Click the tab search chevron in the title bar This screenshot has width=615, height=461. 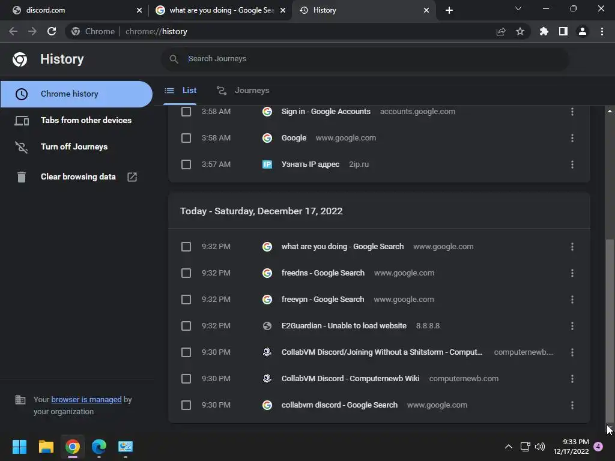click(x=518, y=8)
